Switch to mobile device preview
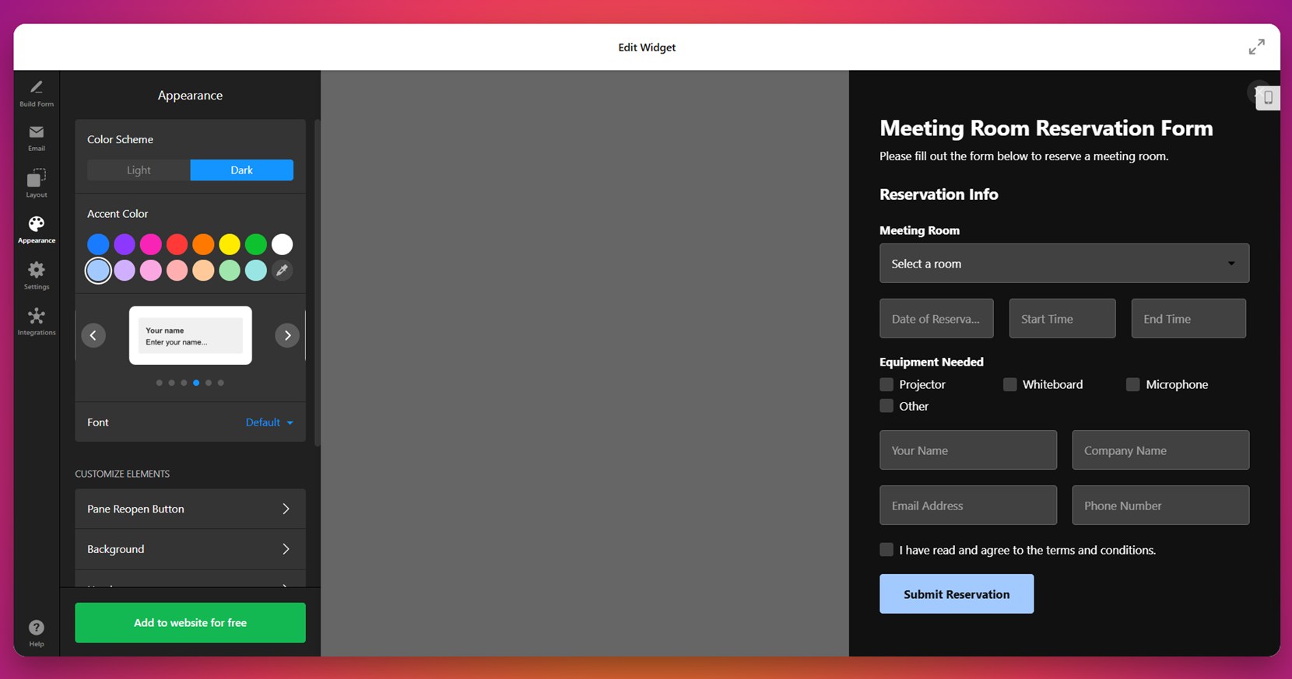Viewport: 1292px width, 679px height. tap(1268, 97)
